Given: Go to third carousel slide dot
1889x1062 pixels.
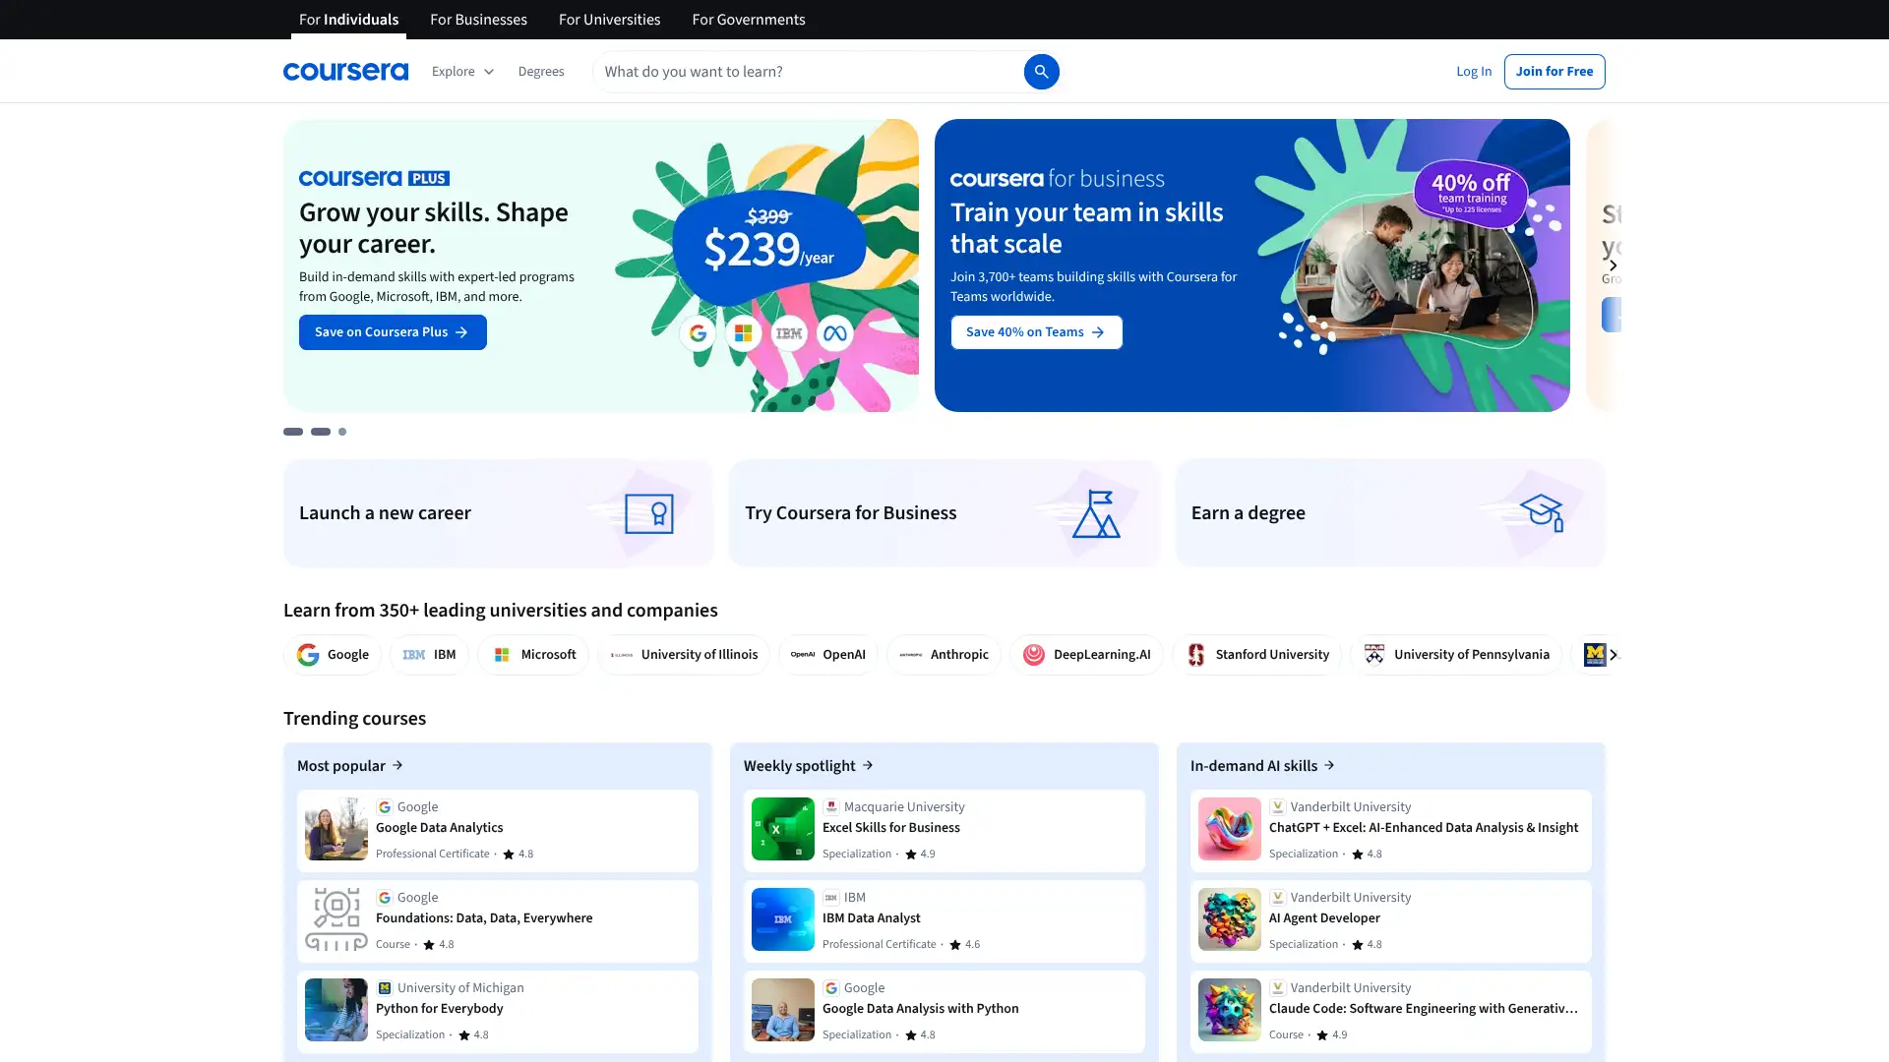Looking at the screenshot, I should tap(342, 432).
